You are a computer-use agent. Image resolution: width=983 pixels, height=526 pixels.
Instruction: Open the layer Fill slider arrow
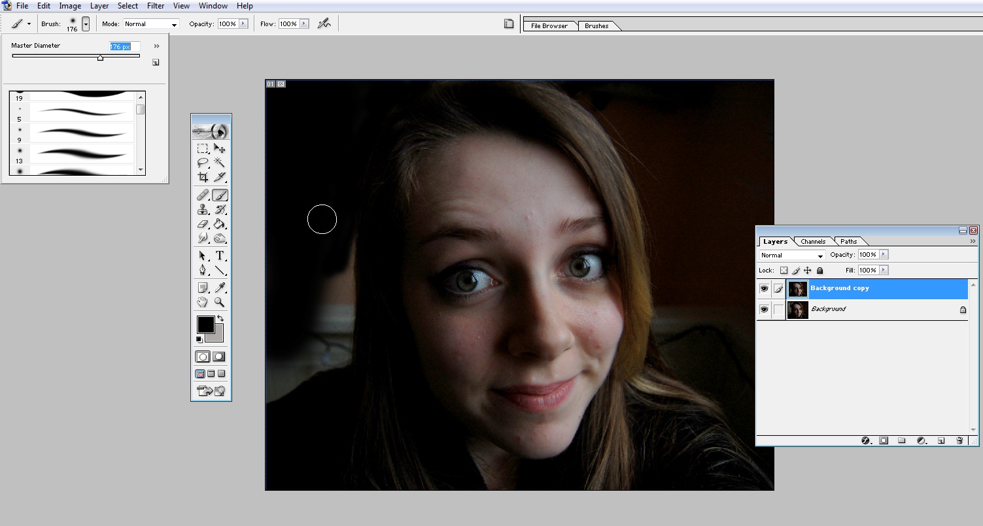(x=884, y=270)
